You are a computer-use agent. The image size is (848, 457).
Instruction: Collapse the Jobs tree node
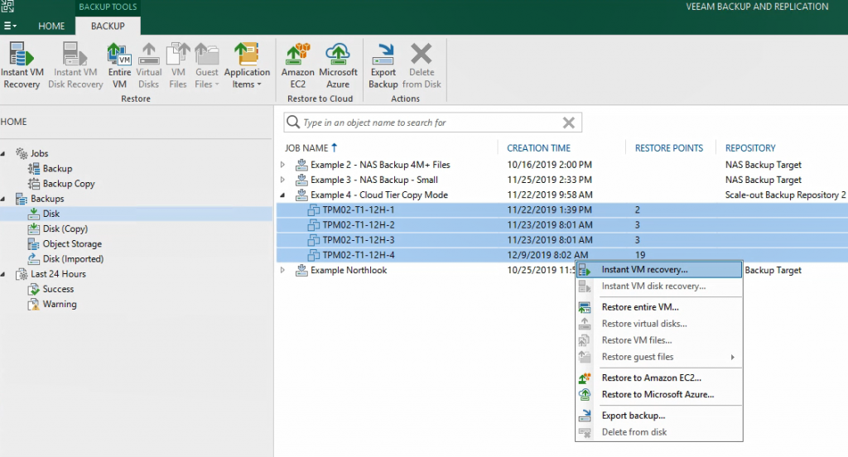(3, 154)
